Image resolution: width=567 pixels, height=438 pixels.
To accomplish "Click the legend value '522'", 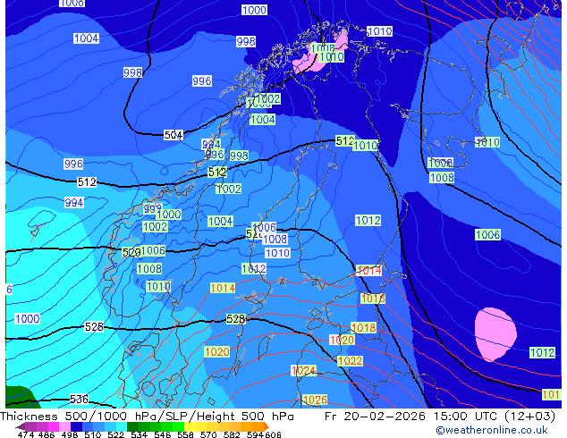I will click(x=115, y=434).
